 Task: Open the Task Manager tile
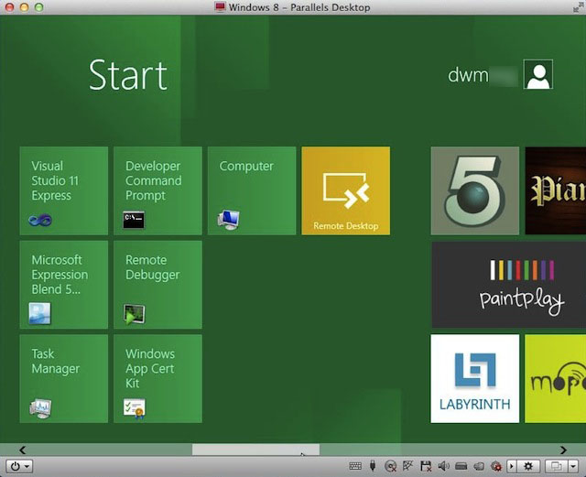pyautogui.click(x=64, y=379)
